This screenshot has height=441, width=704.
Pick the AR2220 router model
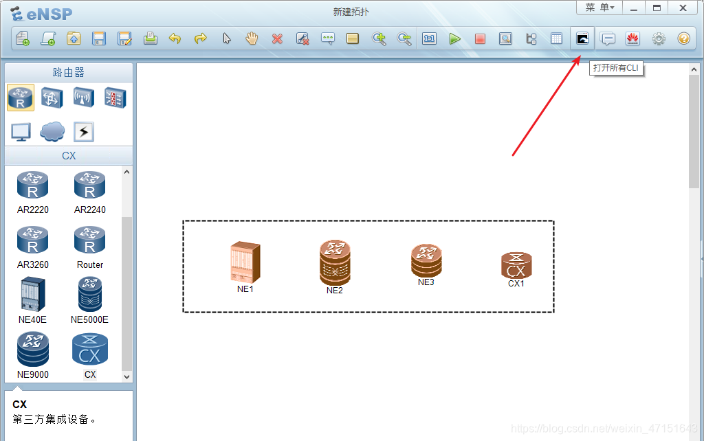coord(33,193)
